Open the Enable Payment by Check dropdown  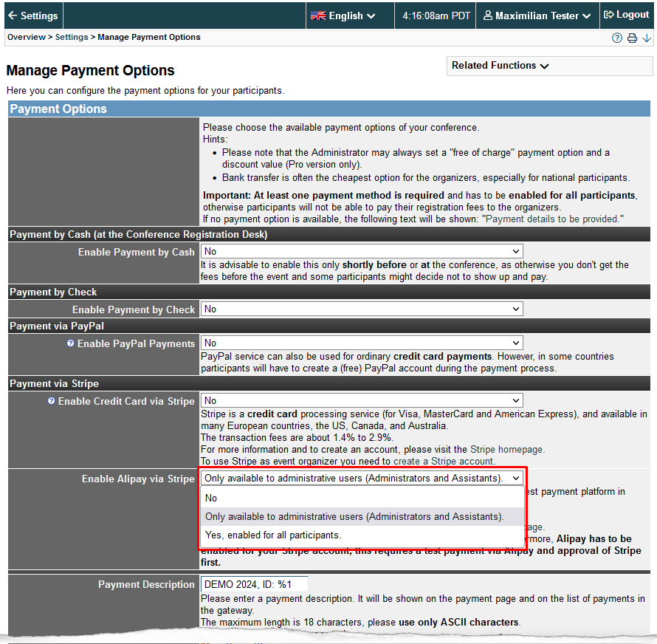pyautogui.click(x=362, y=309)
